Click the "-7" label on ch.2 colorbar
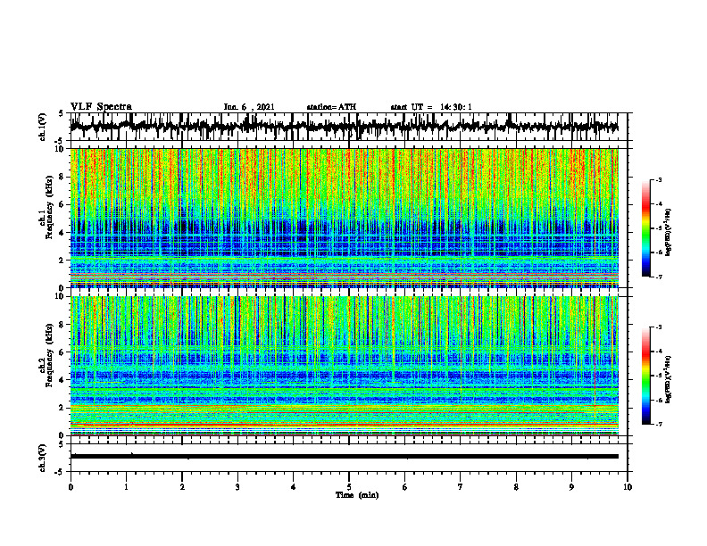The width and height of the screenshot is (707, 546). (x=659, y=424)
